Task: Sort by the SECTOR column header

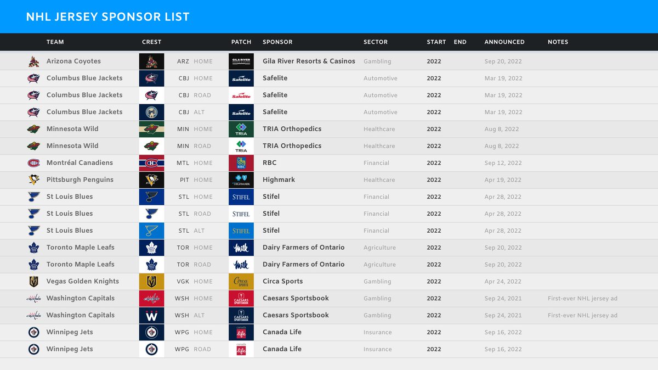Action: pyautogui.click(x=376, y=42)
